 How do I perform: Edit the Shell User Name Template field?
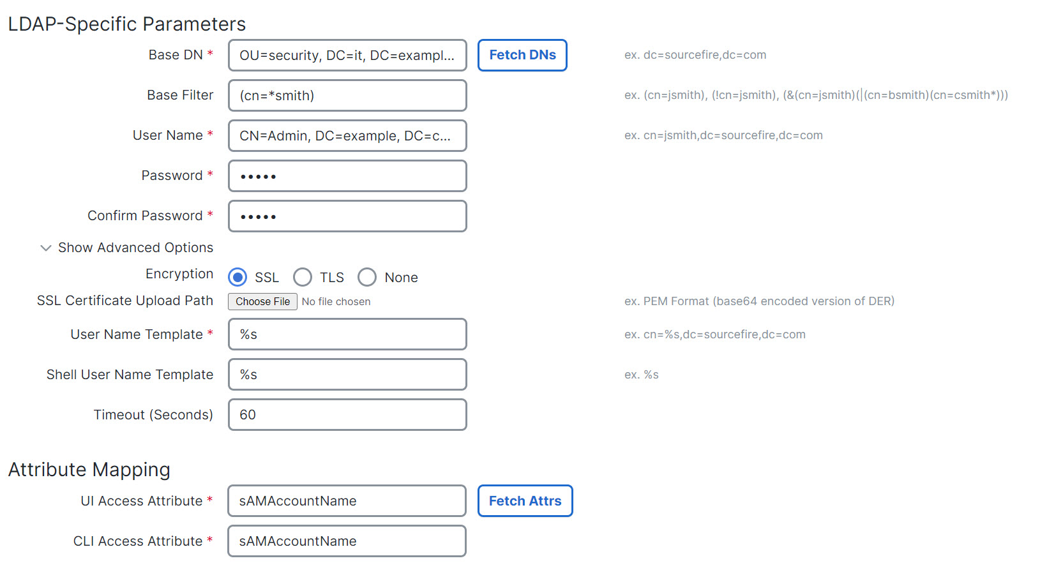click(347, 375)
